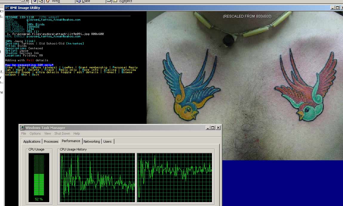Go to the Users tab
Screen dimensions: 343x206
coord(107,142)
